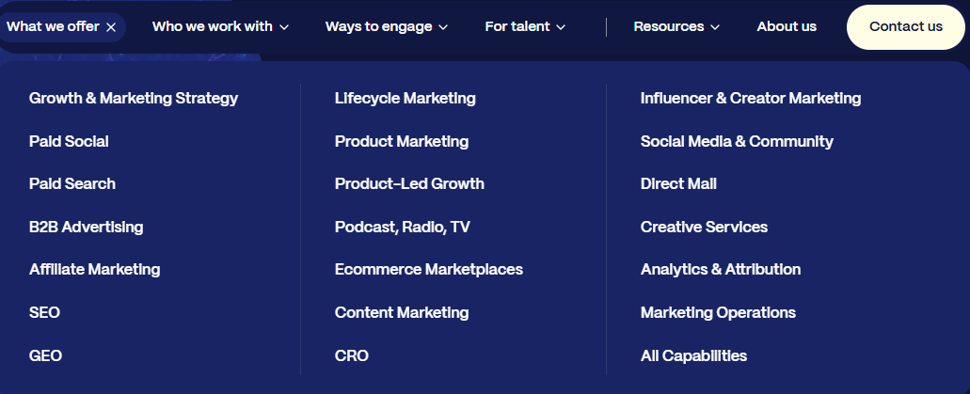Image resolution: width=970 pixels, height=394 pixels.
Task: Open Lifecycle Marketing
Action: (x=405, y=98)
